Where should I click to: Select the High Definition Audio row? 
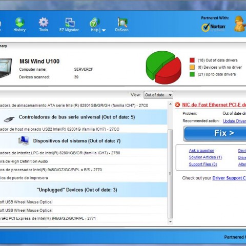[x=84, y=161]
